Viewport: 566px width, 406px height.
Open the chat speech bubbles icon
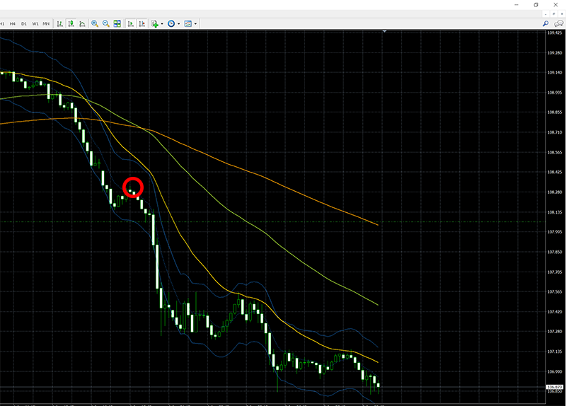pos(558,23)
